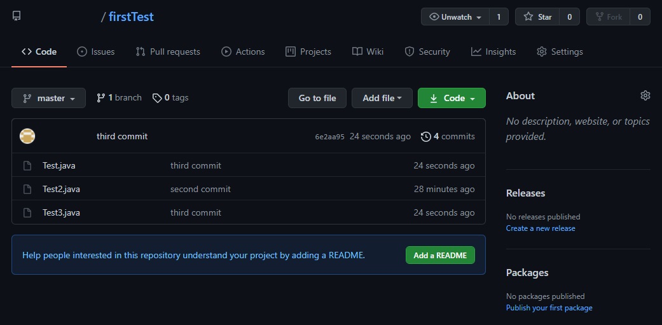Click the download arrow icon on Code button
The image size is (662, 325).
point(434,99)
